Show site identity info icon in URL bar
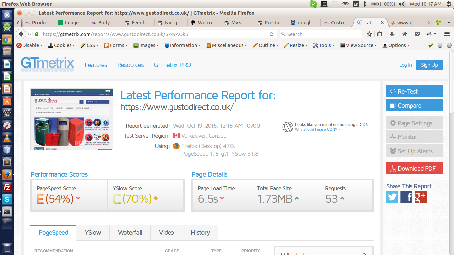The width and height of the screenshot is (454, 255). click(x=31, y=34)
